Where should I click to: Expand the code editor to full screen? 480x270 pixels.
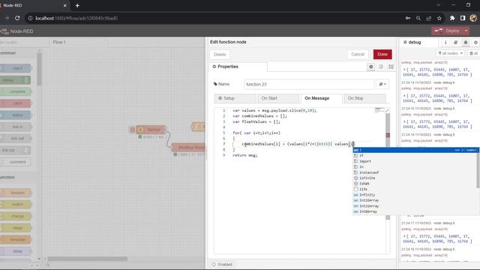tap(387, 110)
